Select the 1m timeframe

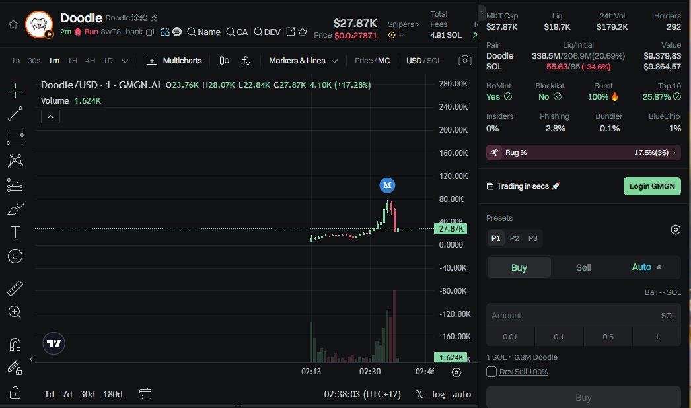pyautogui.click(x=54, y=61)
